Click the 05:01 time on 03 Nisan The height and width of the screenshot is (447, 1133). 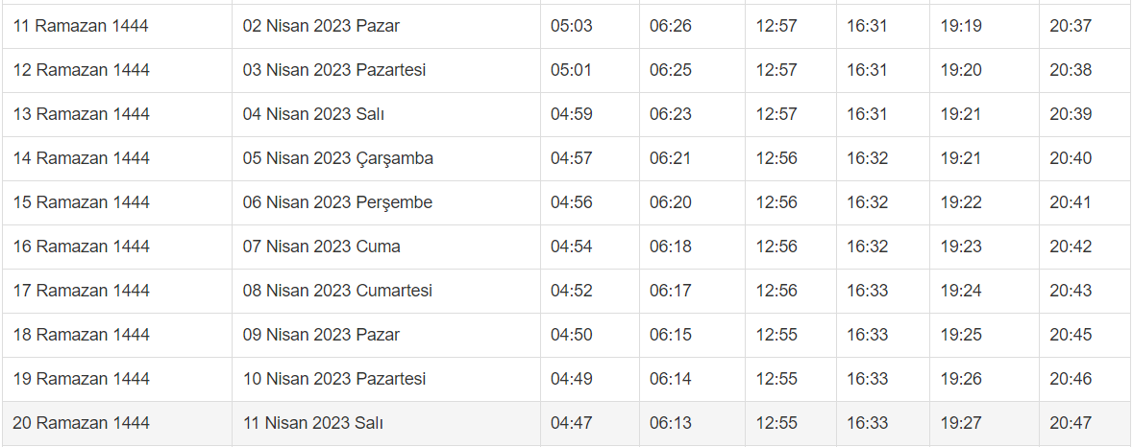(x=572, y=70)
